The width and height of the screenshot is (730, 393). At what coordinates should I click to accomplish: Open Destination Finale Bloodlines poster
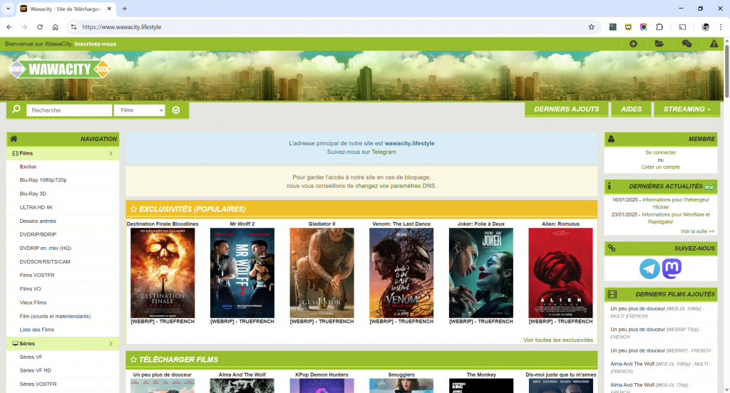[x=163, y=273]
